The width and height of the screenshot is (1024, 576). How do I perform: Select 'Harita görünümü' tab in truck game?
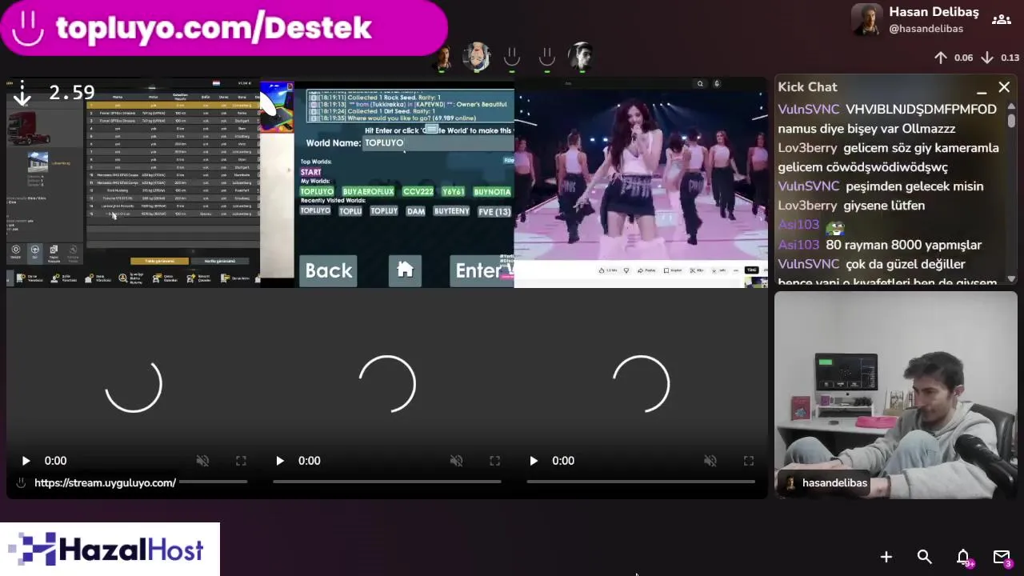click(x=220, y=261)
